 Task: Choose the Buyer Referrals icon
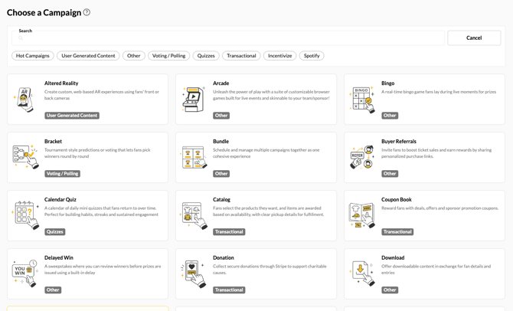click(362, 157)
